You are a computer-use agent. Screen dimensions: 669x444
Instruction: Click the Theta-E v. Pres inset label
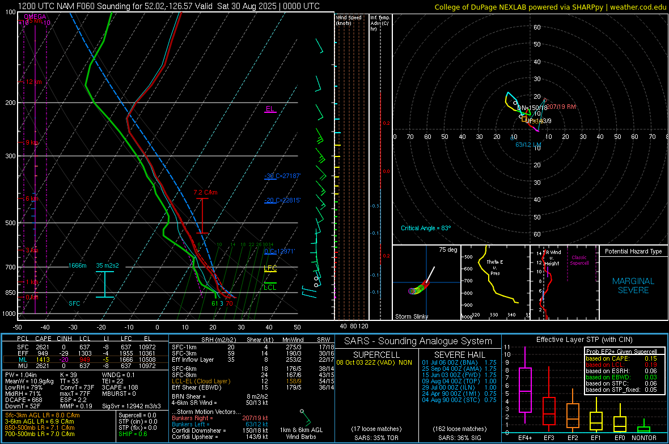495,267
